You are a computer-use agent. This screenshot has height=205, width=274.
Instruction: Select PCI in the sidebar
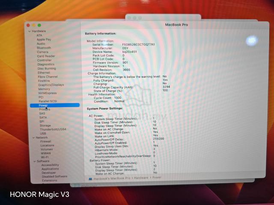click(x=41, y=97)
